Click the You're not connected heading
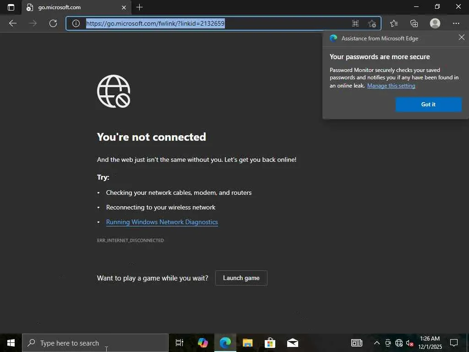Image resolution: width=469 pixels, height=352 pixels. pyautogui.click(x=151, y=137)
